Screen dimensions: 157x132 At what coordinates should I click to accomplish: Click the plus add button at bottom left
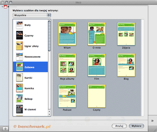point(5,129)
